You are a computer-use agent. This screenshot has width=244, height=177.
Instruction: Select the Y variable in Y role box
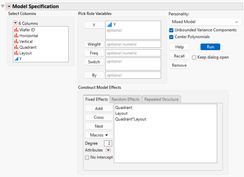[115, 25]
